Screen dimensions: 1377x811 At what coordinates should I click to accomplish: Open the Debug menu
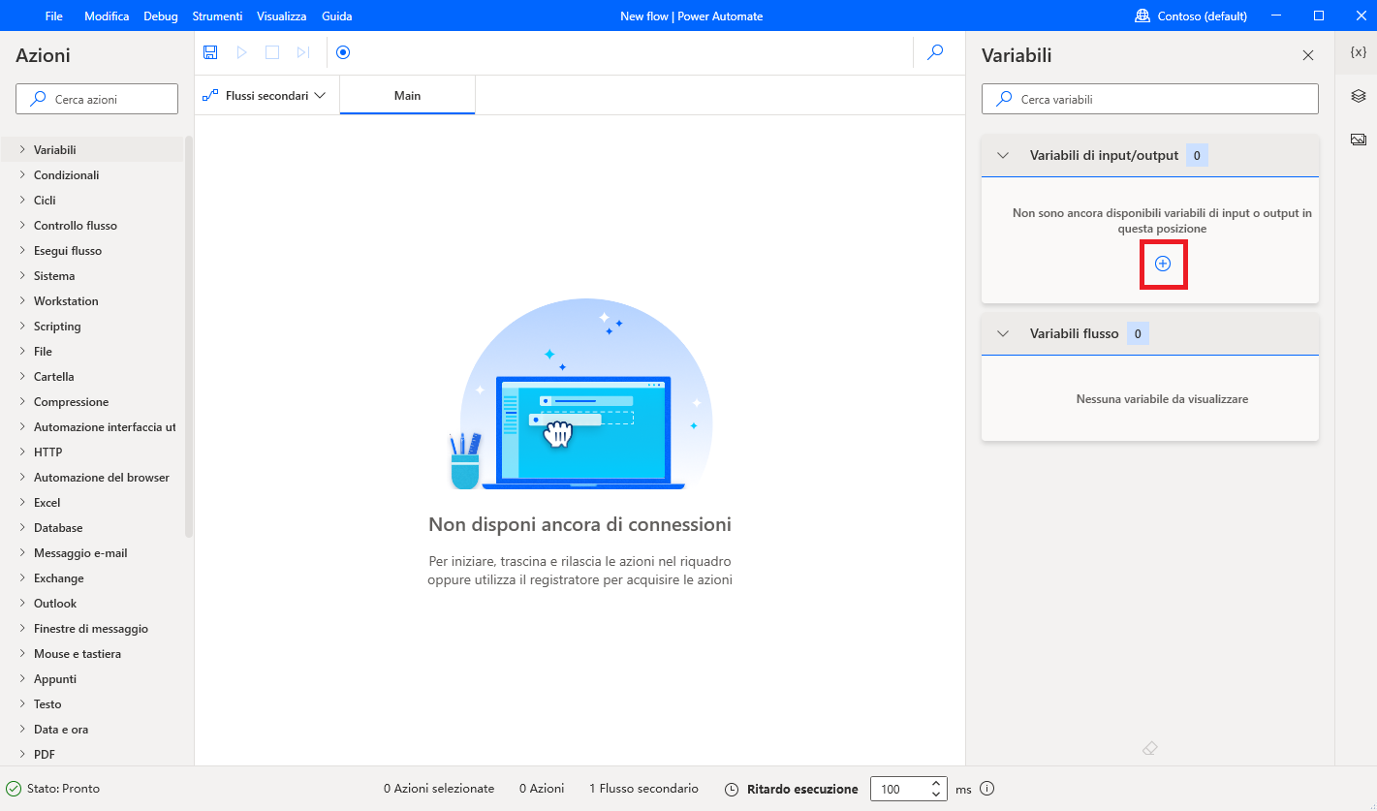tap(160, 16)
